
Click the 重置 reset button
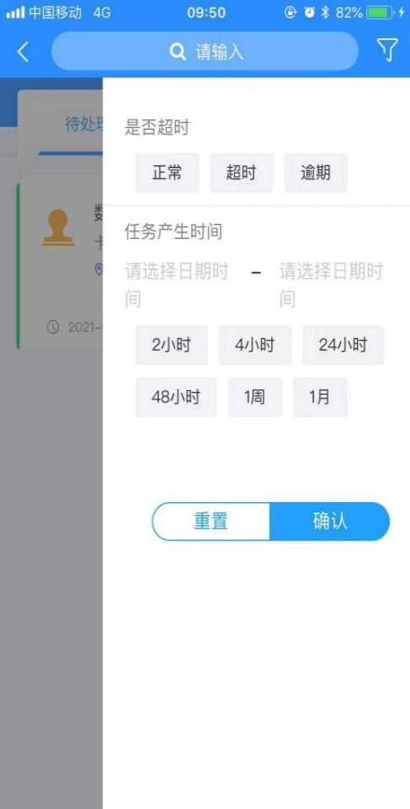[x=212, y=522]
